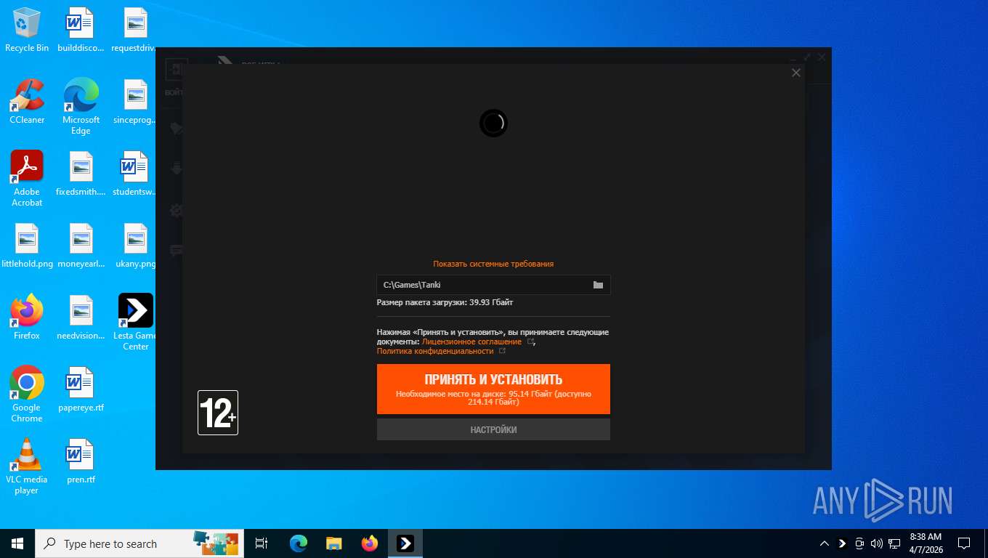Click Lesta Game Center taskbar button
This screenshot has width=988, height=558.
point(405,543)
